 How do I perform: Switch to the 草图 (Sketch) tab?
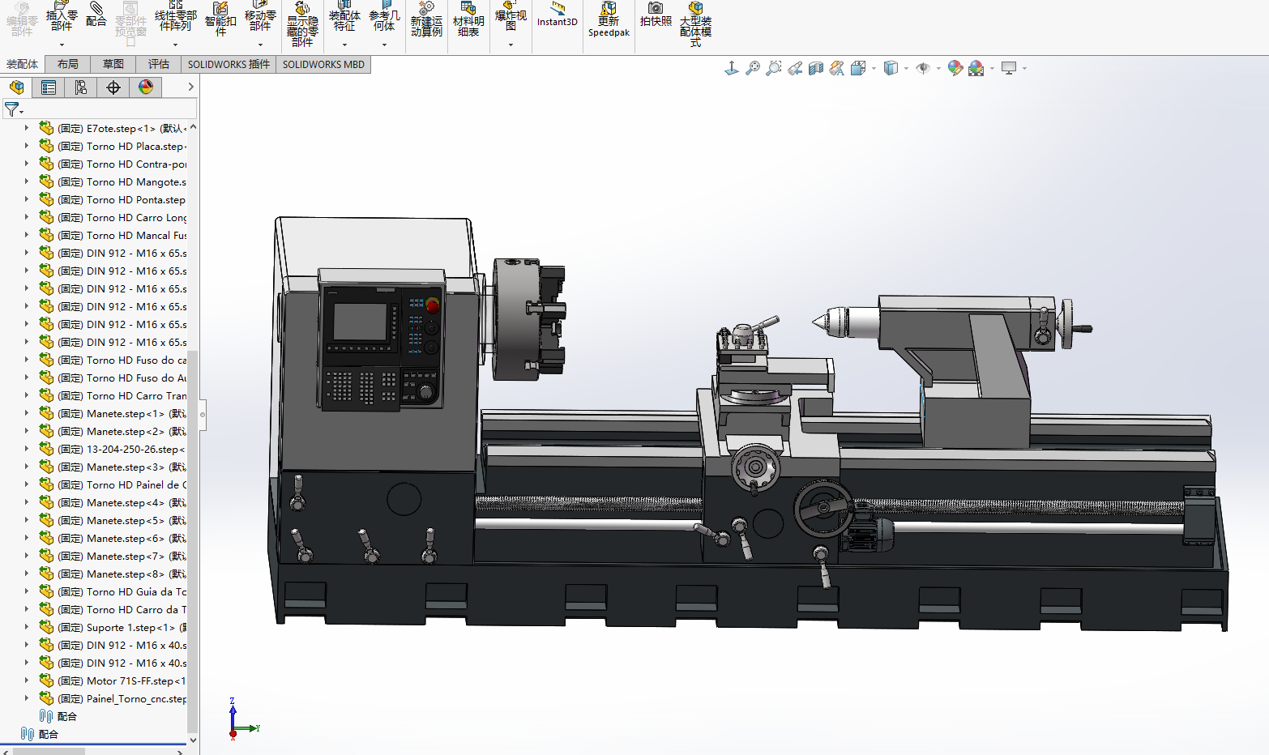point(113,64)
